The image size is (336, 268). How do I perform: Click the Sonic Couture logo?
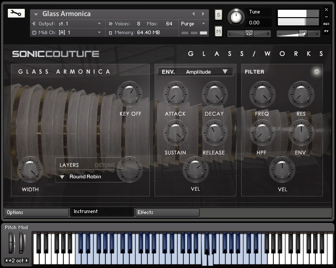(x=55, y=54)
